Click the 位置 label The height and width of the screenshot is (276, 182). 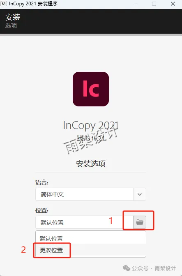(42, 210)
